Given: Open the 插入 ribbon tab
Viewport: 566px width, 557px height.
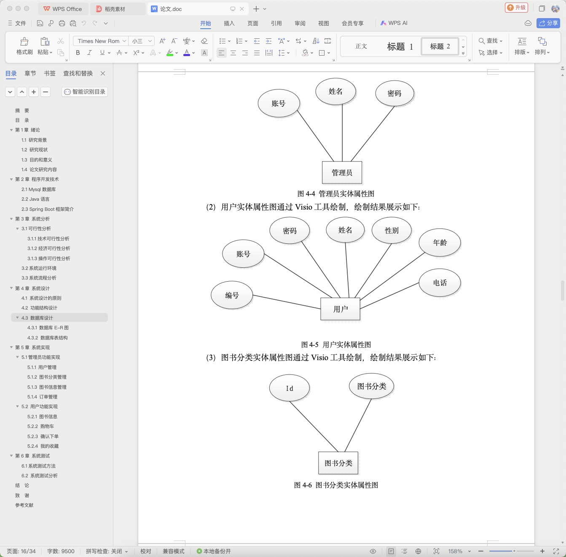Looking at the screenshot, I should 229,23.
